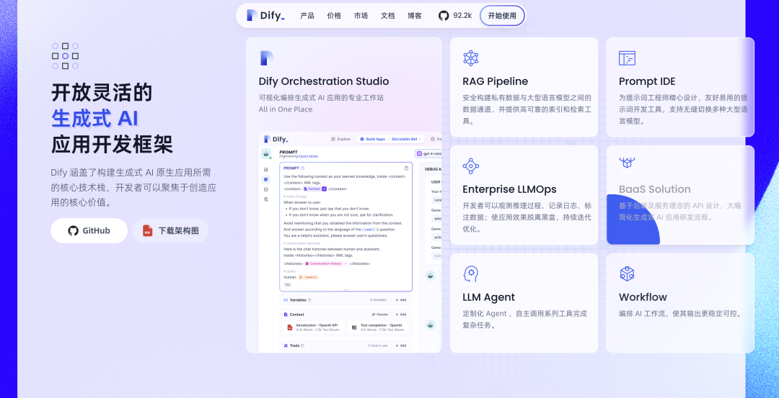Click the GitHub icon beside 92.2k
The image size is (779, 398).
(444, 15)
